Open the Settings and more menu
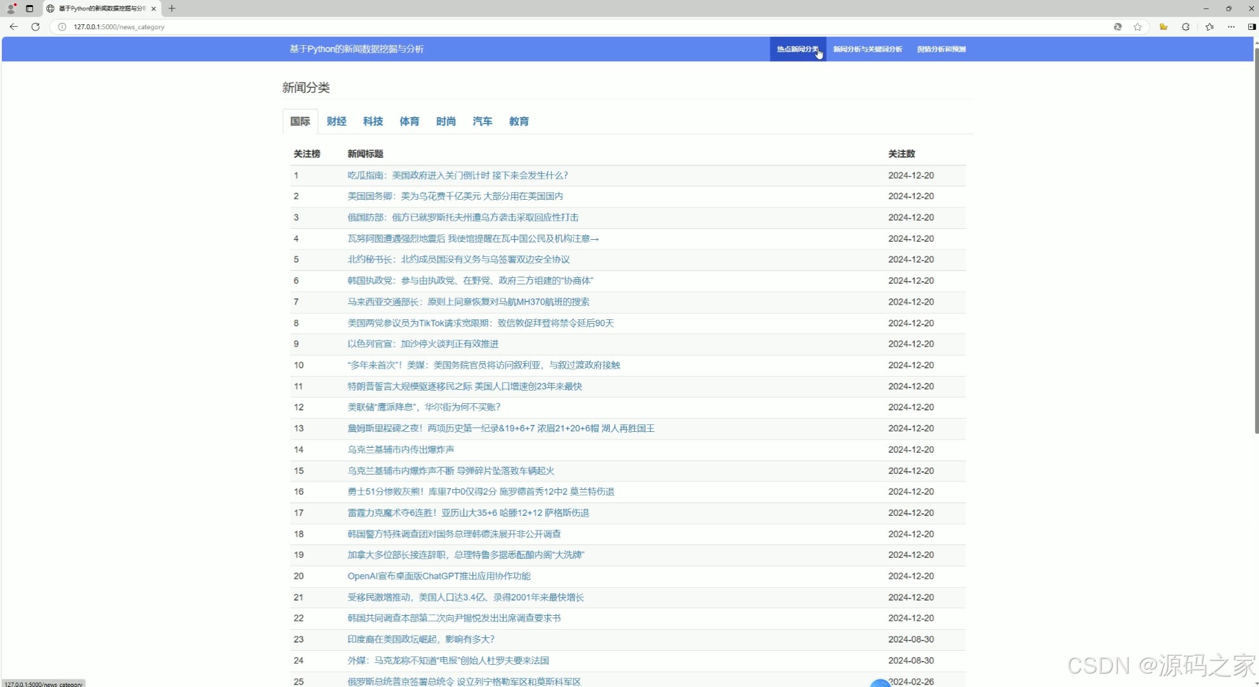The height and width of the screenshot is (687, 1259). 1231,27
